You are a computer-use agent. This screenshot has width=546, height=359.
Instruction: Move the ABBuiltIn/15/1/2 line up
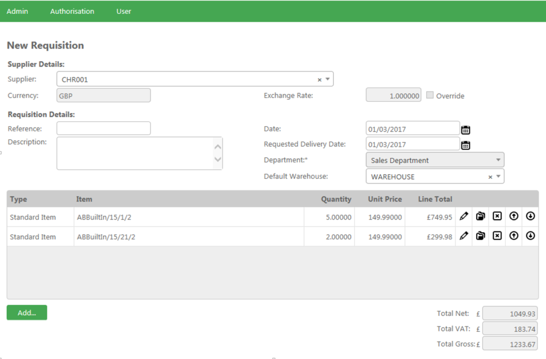(513, 216)
